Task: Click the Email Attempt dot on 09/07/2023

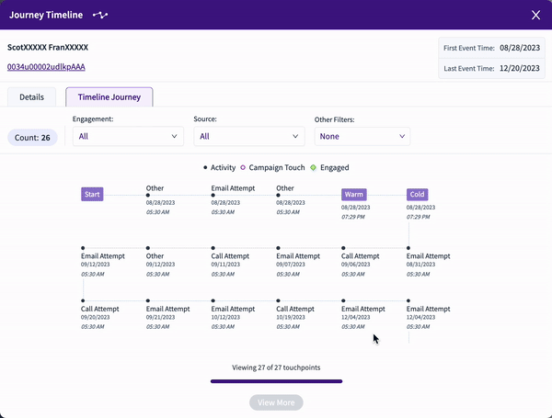Action: [278, 248]
